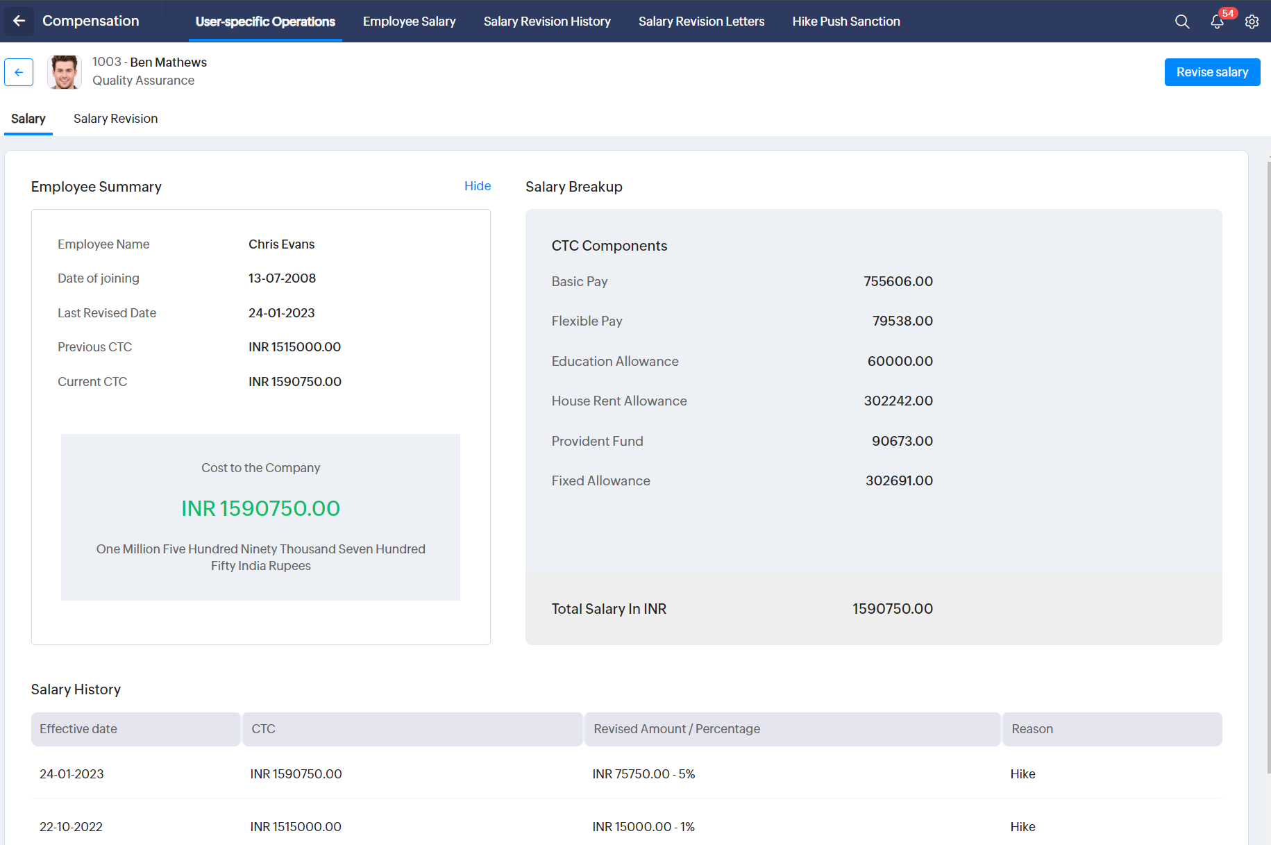This screenshot has height=845, width=1271.
Task: Open notifications bell with 54 badge
Action: 1217,22
